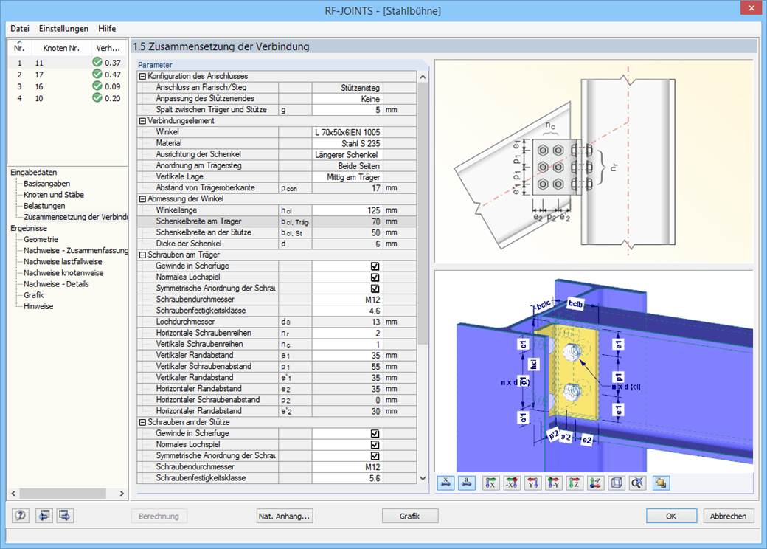Click parameter table scrollbar down arrow
Image resolution: width=767 pixels, height=549 pixels.
[423, 479]
